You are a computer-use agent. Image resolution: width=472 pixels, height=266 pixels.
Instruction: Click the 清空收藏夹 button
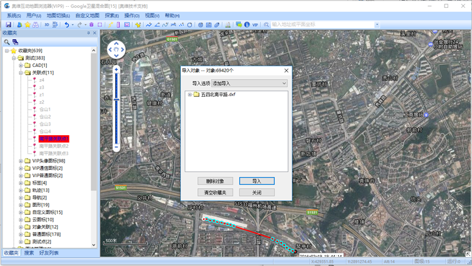214,192
